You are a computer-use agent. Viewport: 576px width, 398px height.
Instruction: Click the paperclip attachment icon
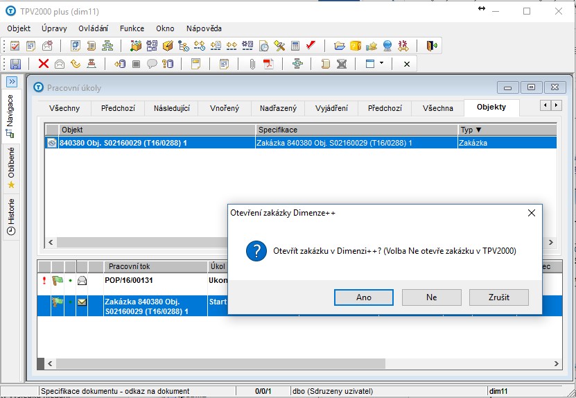[252, 64]
